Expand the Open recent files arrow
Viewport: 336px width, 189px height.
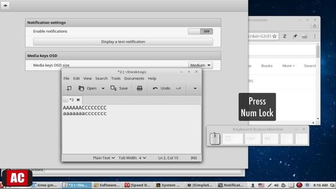click(x=103, y=88)
